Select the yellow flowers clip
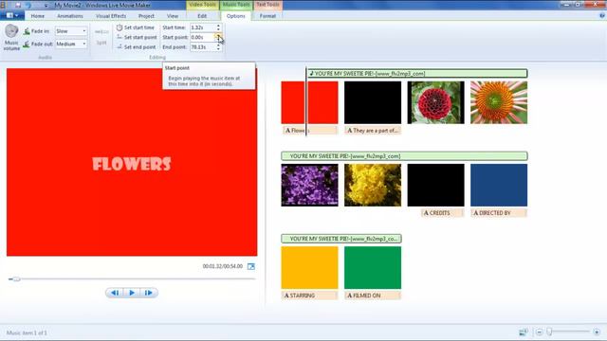The image size is (607, 341). click(373, 186)
